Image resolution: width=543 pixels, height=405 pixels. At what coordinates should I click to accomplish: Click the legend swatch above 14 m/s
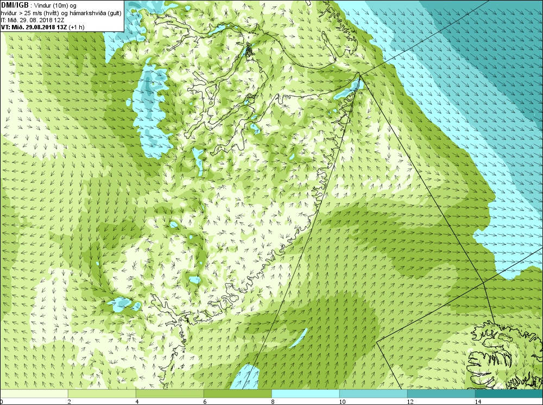coord(509,394)
